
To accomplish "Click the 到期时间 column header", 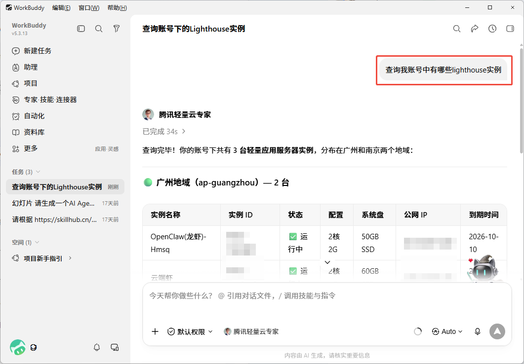I will click(x=484, y=215).
